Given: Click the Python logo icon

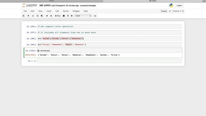Looking at the screenshot, I should 171,5.
